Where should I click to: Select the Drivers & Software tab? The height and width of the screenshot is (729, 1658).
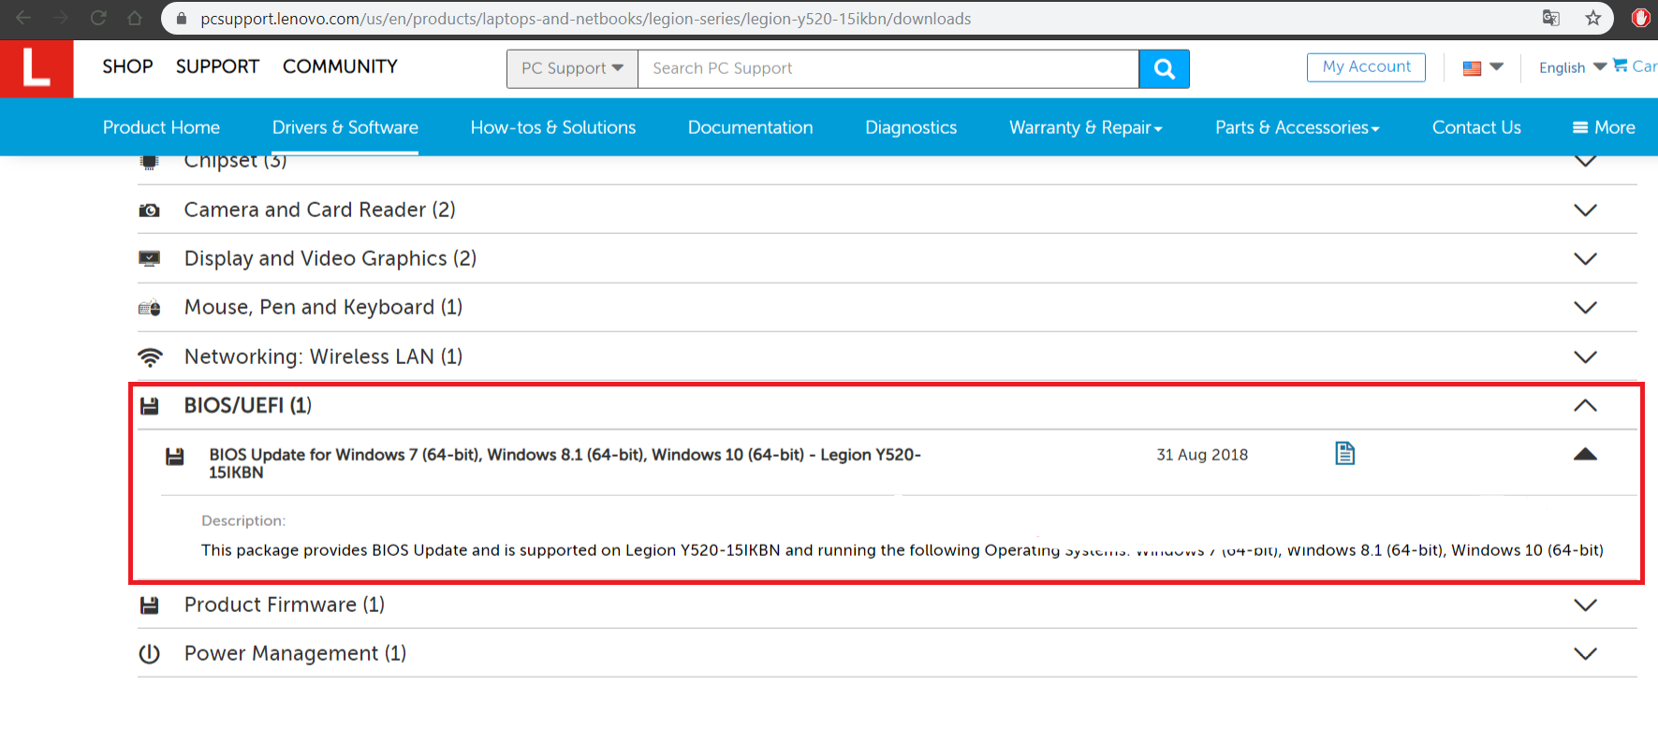(x=345, y=127)
